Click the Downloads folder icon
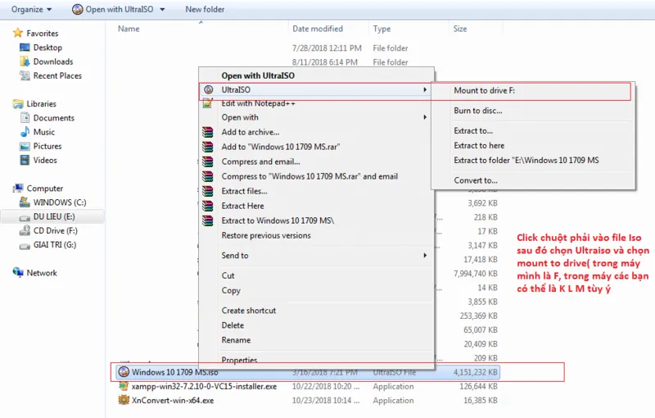This screenshot has height=418, width=655. tap(25, 61)
